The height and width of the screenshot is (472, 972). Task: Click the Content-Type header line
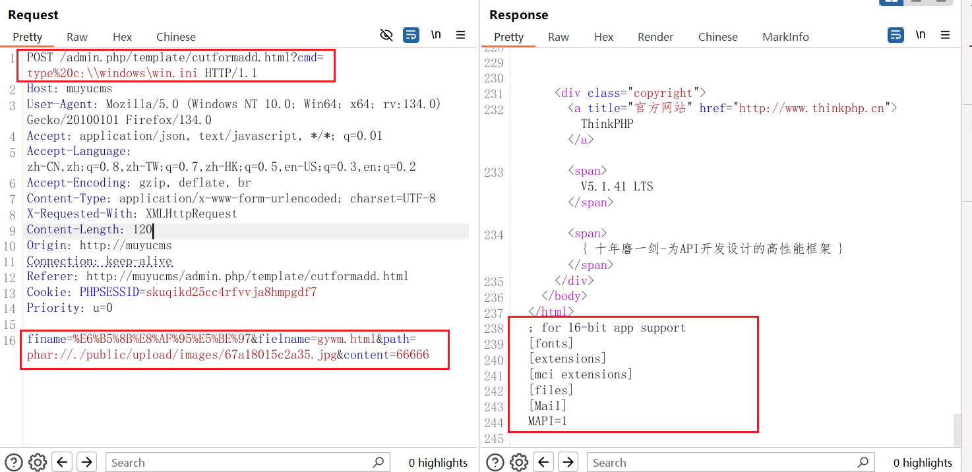point(231,198)
